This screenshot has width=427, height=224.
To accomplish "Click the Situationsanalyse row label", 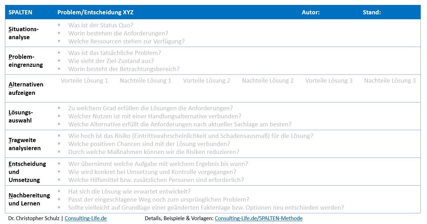I will click(23, 33).
